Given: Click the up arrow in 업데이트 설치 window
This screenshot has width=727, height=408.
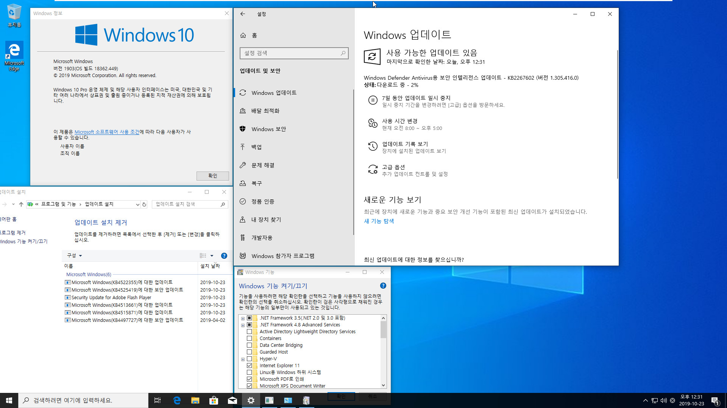Looking at the screenshot, I should pyautogui.click(x=21, y=204).
